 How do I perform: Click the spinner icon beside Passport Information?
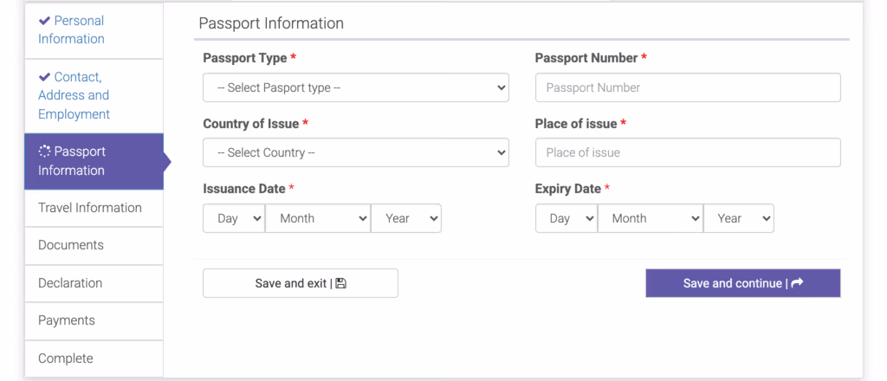pyautogui.click(x=44, y=151)
